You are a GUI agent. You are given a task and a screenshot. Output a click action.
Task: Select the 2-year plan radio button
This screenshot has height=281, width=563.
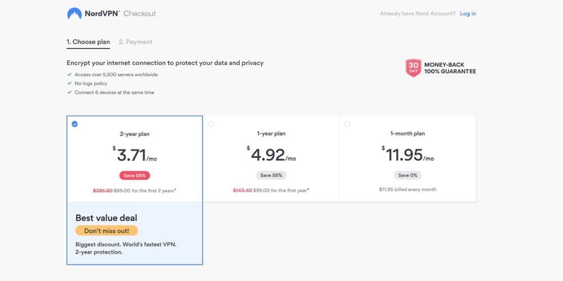[x=75, y=124]
